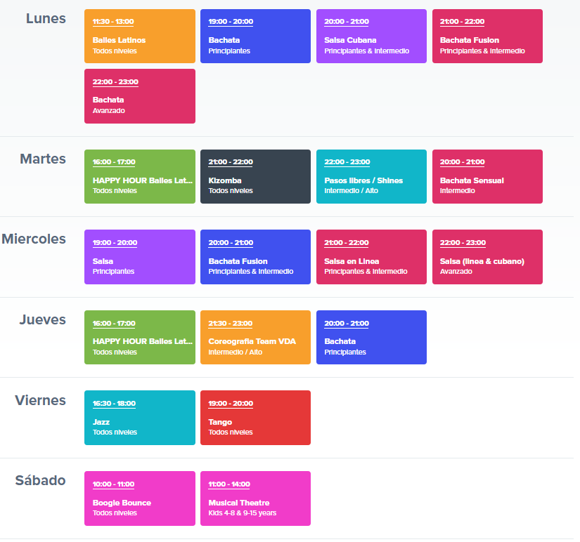Open Salsa (linea & cubano) Avanzado card
This screenshot has height=542, width=580.
(487, 257)
